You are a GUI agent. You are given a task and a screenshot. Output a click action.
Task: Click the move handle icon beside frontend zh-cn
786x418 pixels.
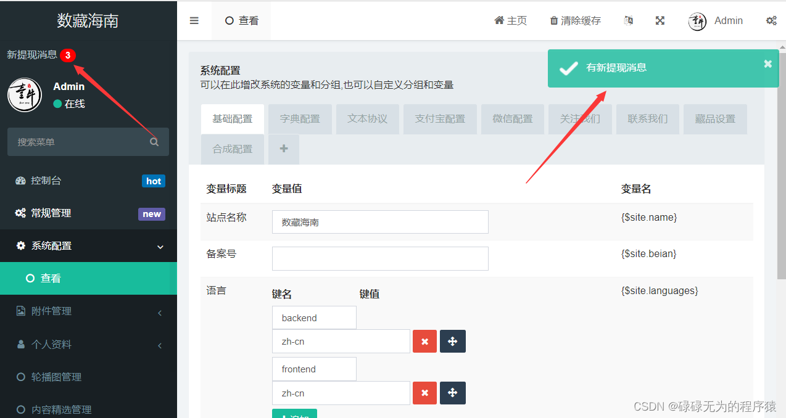tap(453, 393)
